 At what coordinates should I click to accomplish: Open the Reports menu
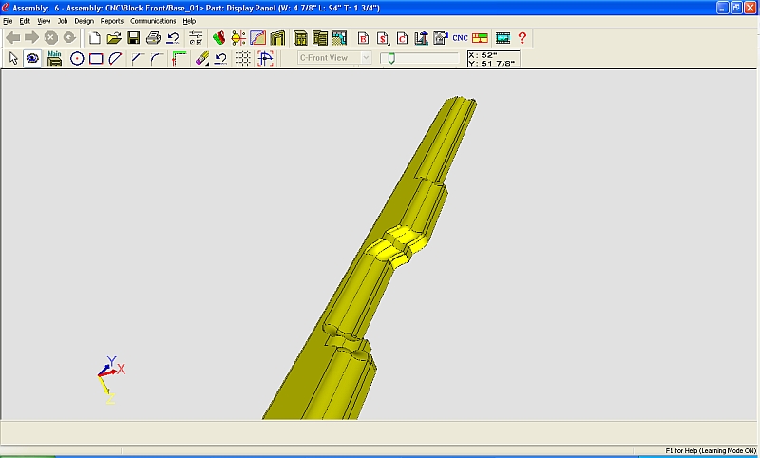pyautogui.click(x=112, y=20)
